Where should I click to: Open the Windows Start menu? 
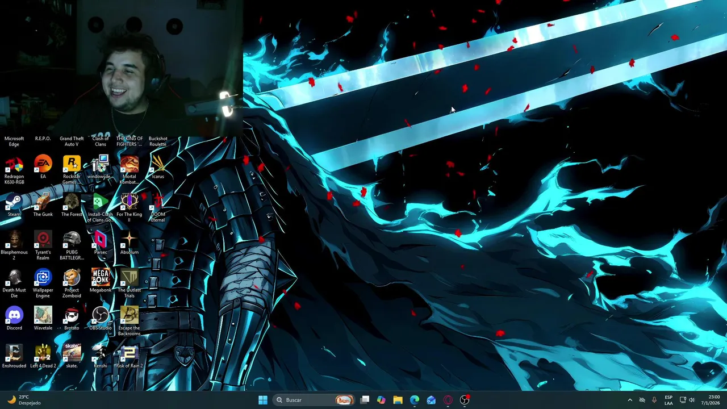pyautogui.click(x=263, y=400)
